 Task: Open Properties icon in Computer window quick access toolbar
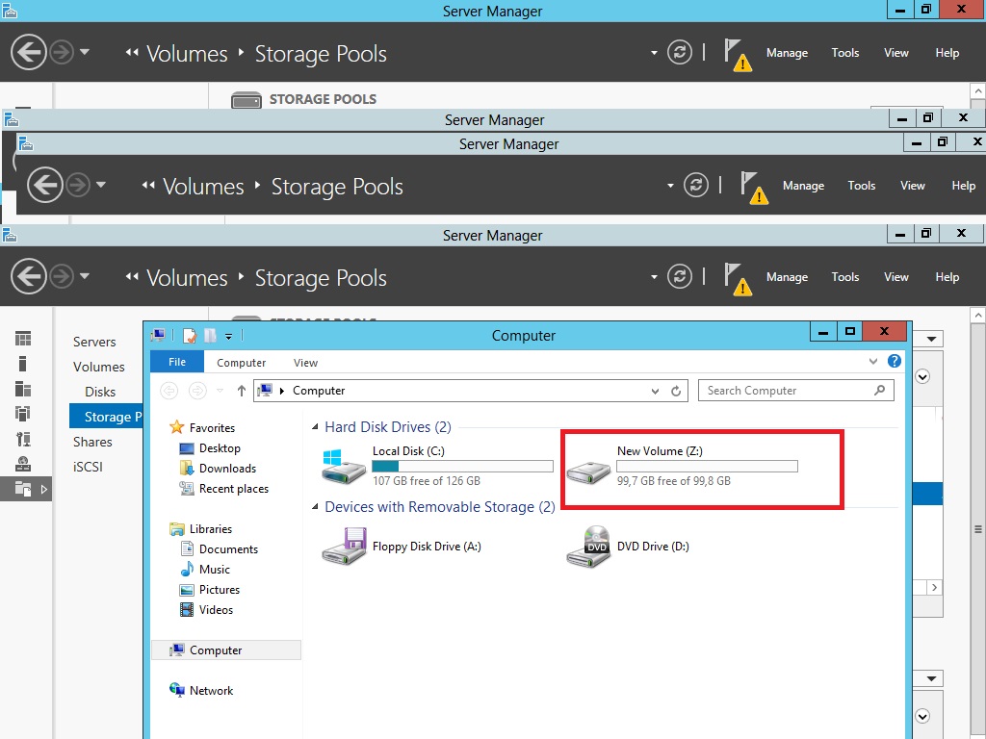(190, 336)
